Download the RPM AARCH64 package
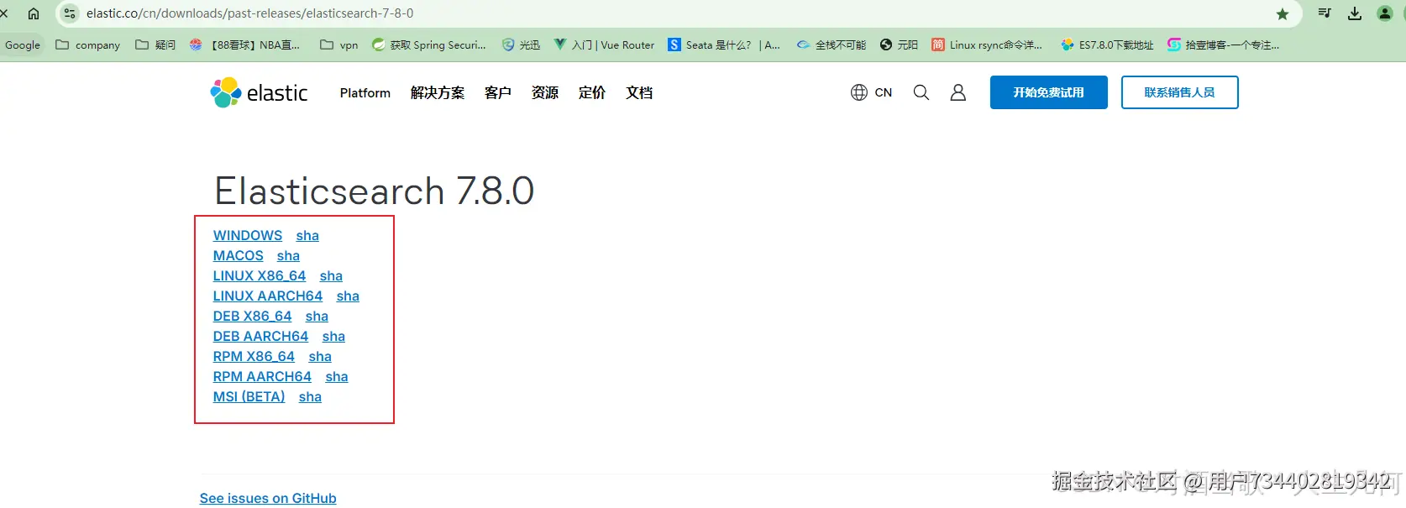The width and height of the screenshot is (1406, 508). (x=262, y=377)
